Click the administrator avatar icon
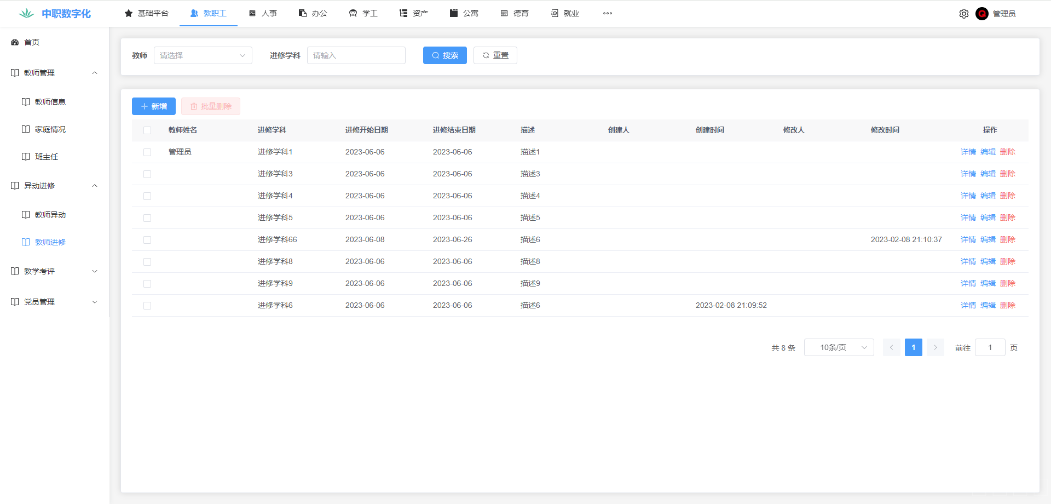The height and width of the screenshot is (504, 1051). tap(981, 14)
